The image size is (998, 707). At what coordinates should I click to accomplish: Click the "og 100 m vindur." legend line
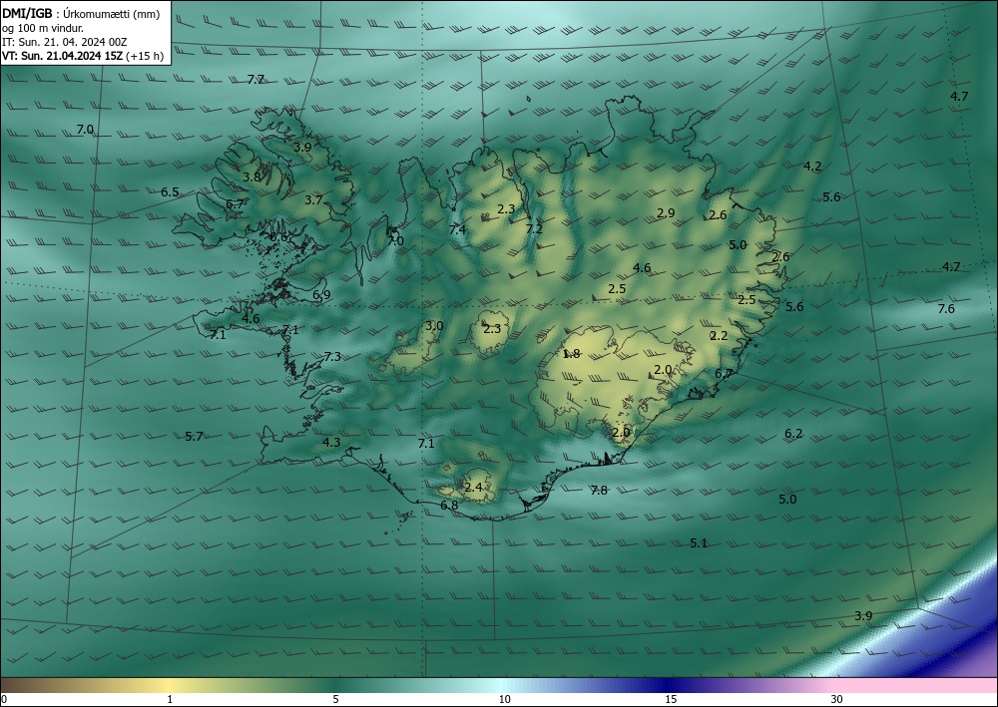pos(43,28)
